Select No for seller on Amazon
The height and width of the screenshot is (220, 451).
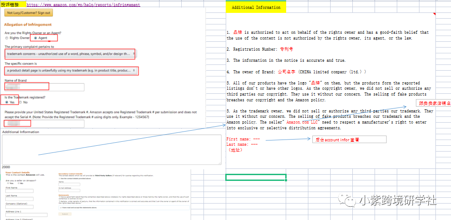tap(19, 183)
